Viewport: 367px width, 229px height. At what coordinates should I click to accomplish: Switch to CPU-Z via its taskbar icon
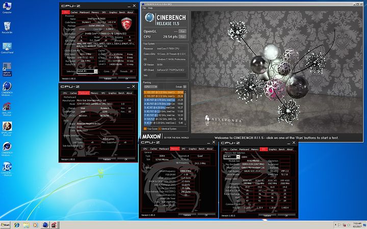(x=55, y=225)
